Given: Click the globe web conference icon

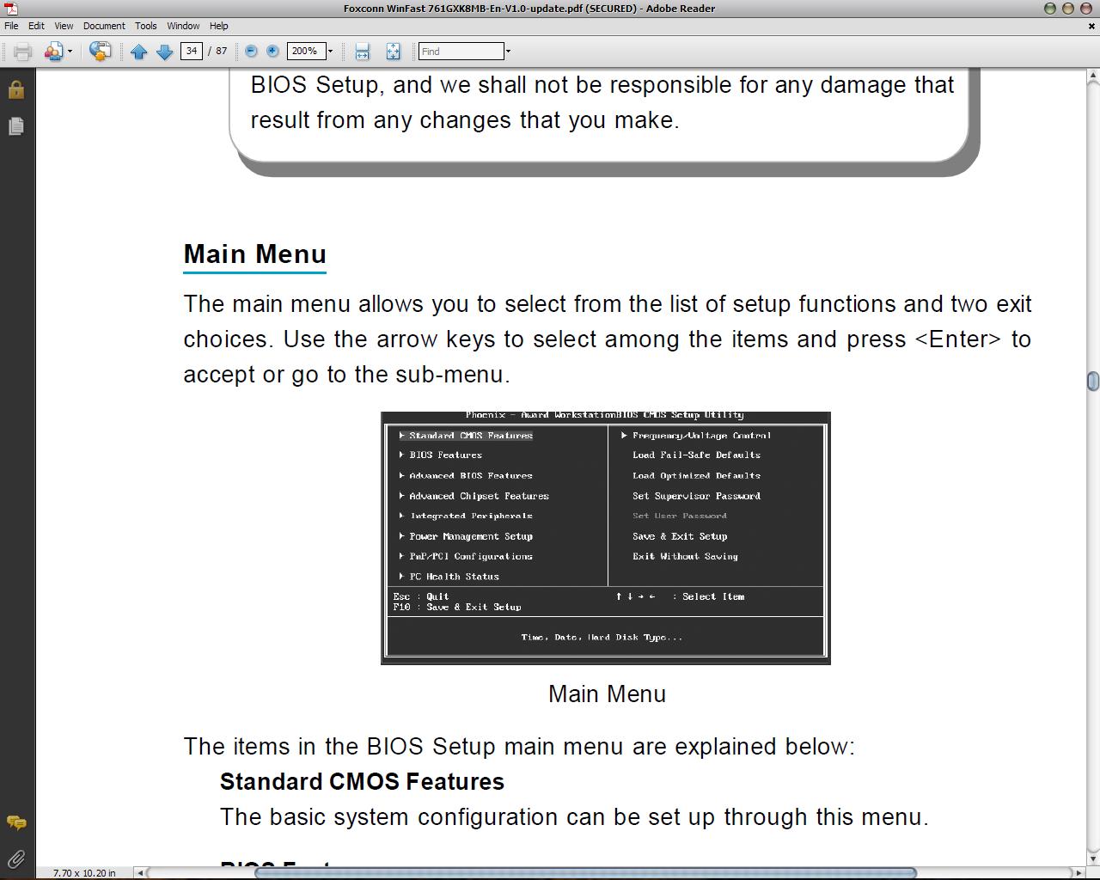Looking at the screenshot, I should click(100, 52).
